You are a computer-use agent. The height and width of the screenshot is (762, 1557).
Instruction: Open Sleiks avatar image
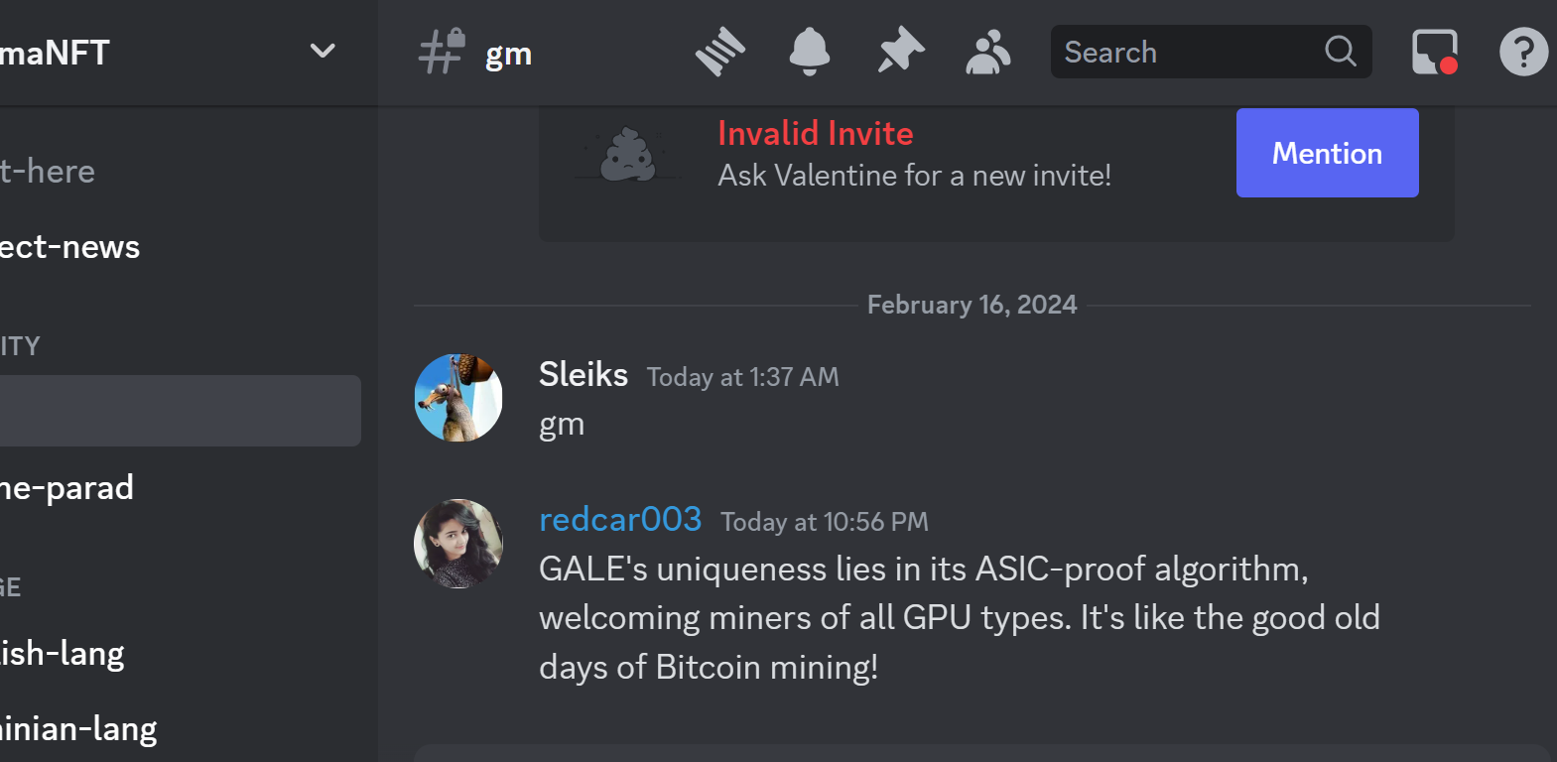[458, 398]
